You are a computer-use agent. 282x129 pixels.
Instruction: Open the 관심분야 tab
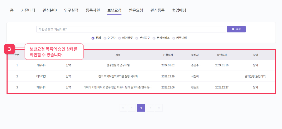(50, 10)
